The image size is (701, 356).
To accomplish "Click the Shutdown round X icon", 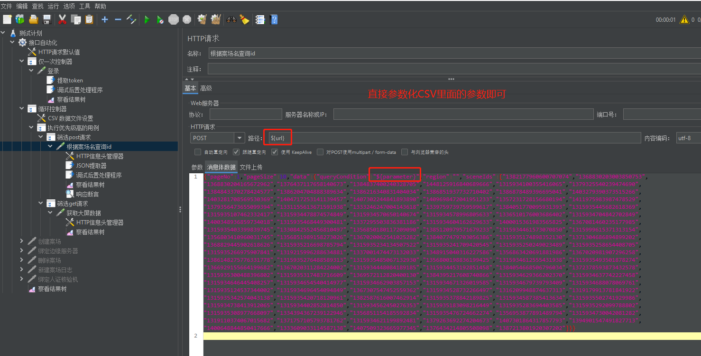I will 187,19.
